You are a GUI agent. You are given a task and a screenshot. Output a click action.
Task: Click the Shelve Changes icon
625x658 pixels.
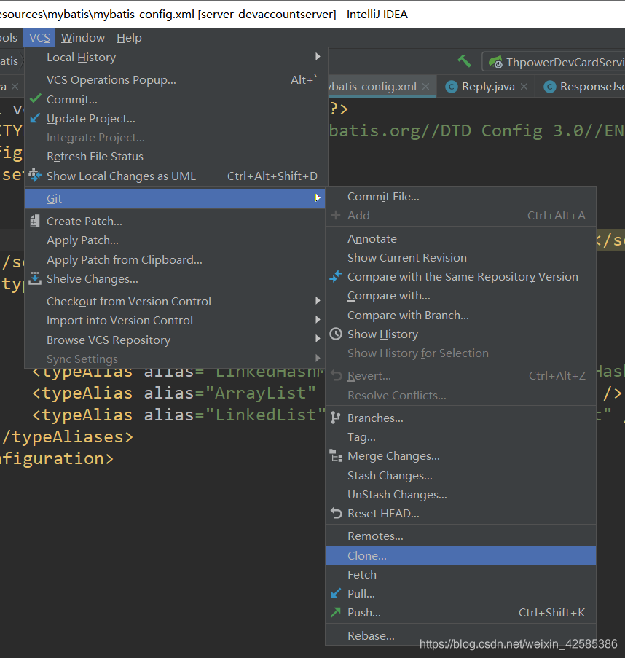(35, 278)
